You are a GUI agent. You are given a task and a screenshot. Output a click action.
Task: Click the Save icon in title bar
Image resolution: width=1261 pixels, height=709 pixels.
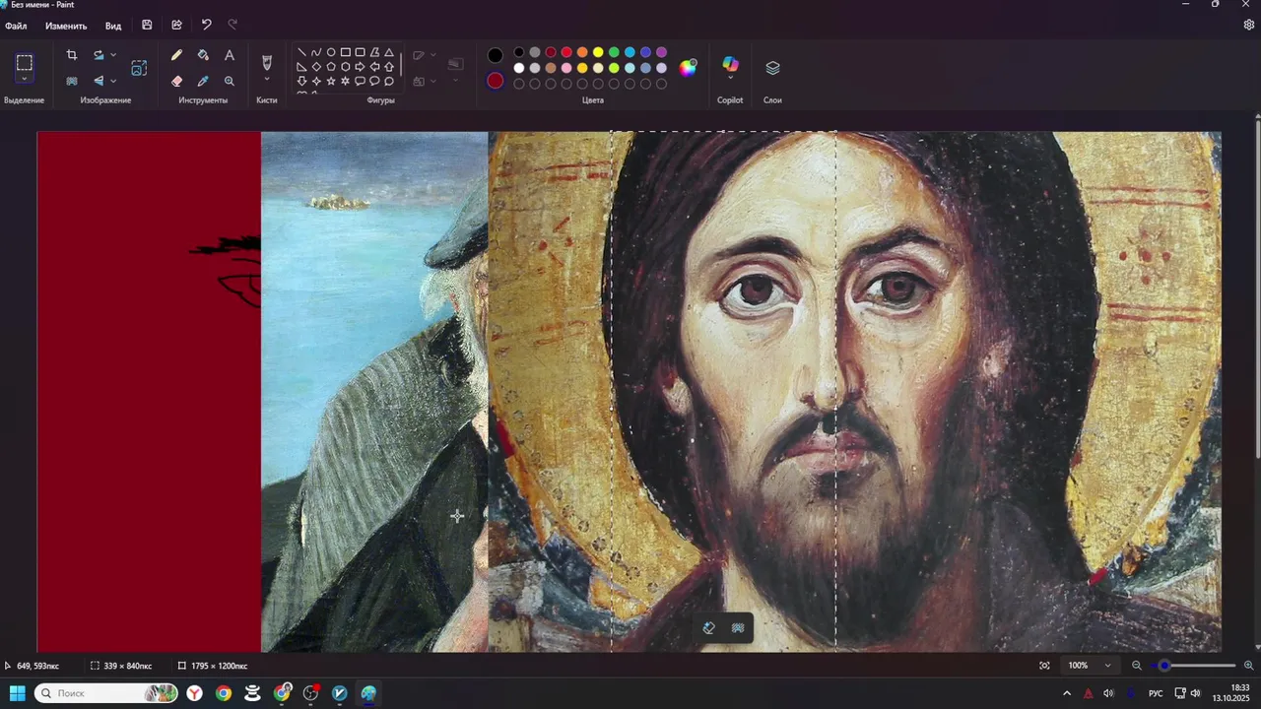[147, 25]
